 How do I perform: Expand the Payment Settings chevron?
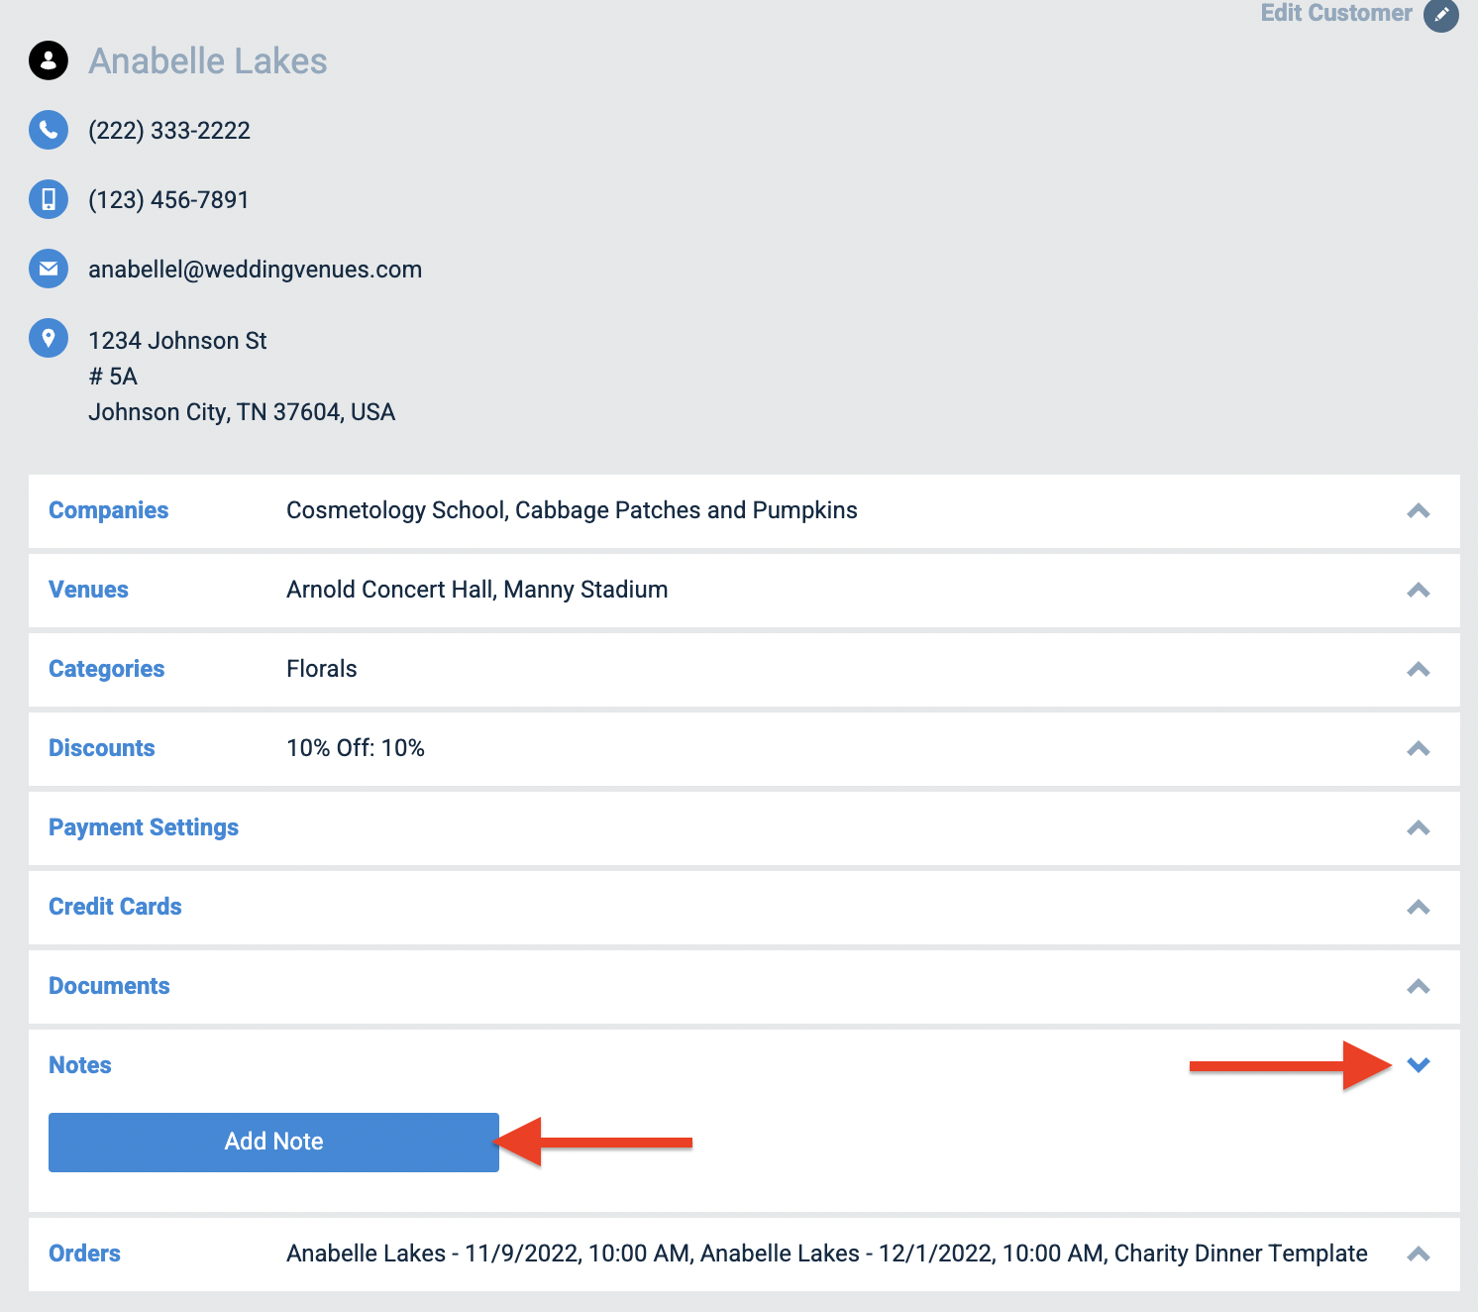coord(1419,828)
